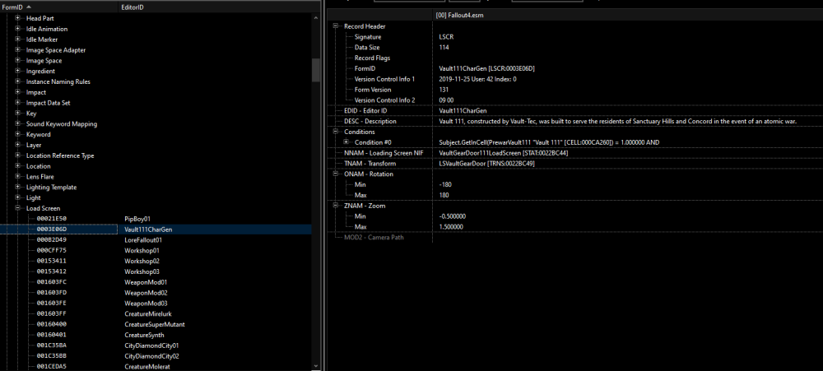The image size is (823, 371).
Task: Expand the Head Part tree node
Action: click(x=17, y=18)
